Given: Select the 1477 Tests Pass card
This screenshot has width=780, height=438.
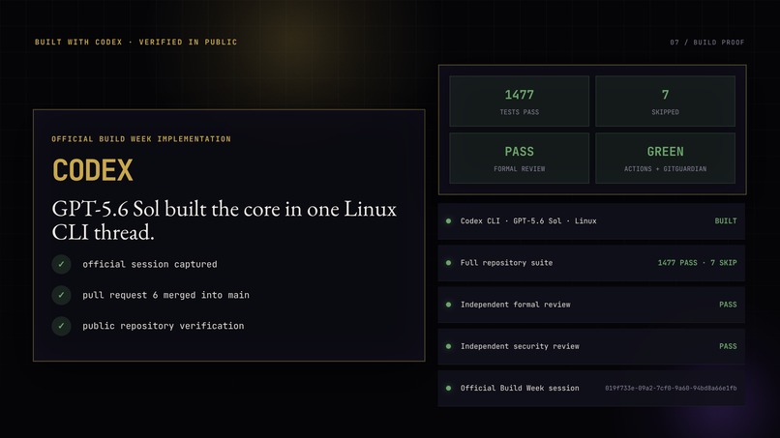Looking at the screenshot, I should coord(520,102).
